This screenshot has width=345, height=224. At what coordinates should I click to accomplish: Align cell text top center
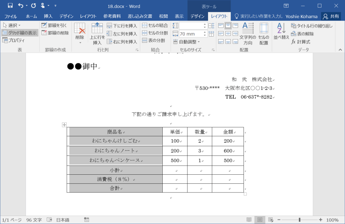pos(228,25)
